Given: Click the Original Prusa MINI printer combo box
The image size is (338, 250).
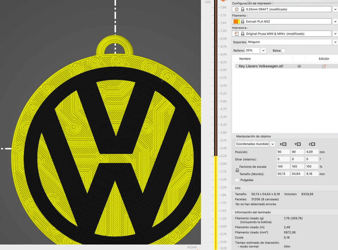Looking at the screenshot, I should coord(282,34).
